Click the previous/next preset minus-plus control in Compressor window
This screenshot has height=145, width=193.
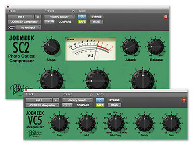point(47,22)
